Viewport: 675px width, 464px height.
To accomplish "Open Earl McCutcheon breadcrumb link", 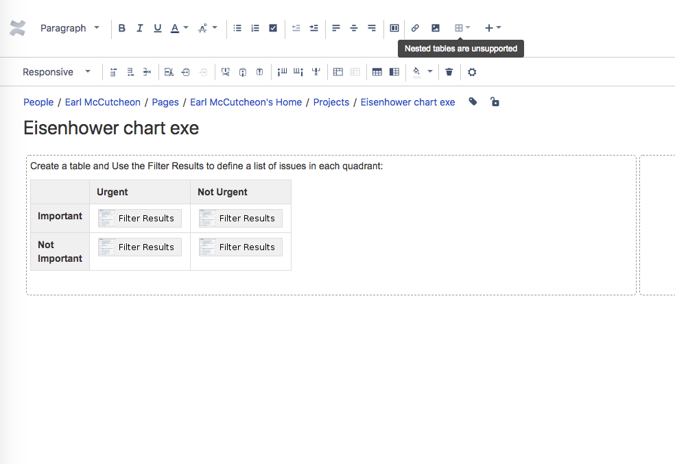I will (102, 102).
